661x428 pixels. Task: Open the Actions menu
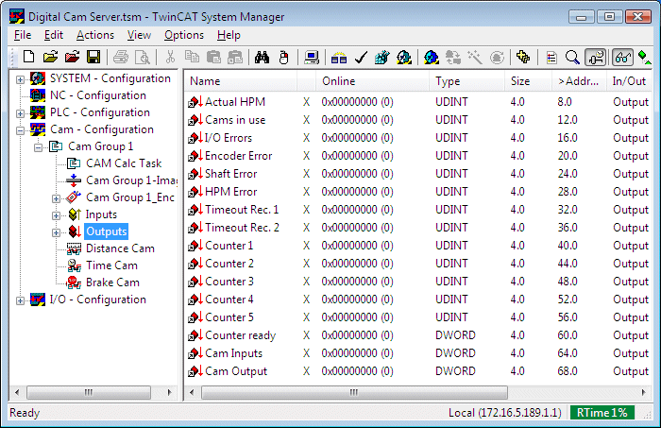[94, 35]
